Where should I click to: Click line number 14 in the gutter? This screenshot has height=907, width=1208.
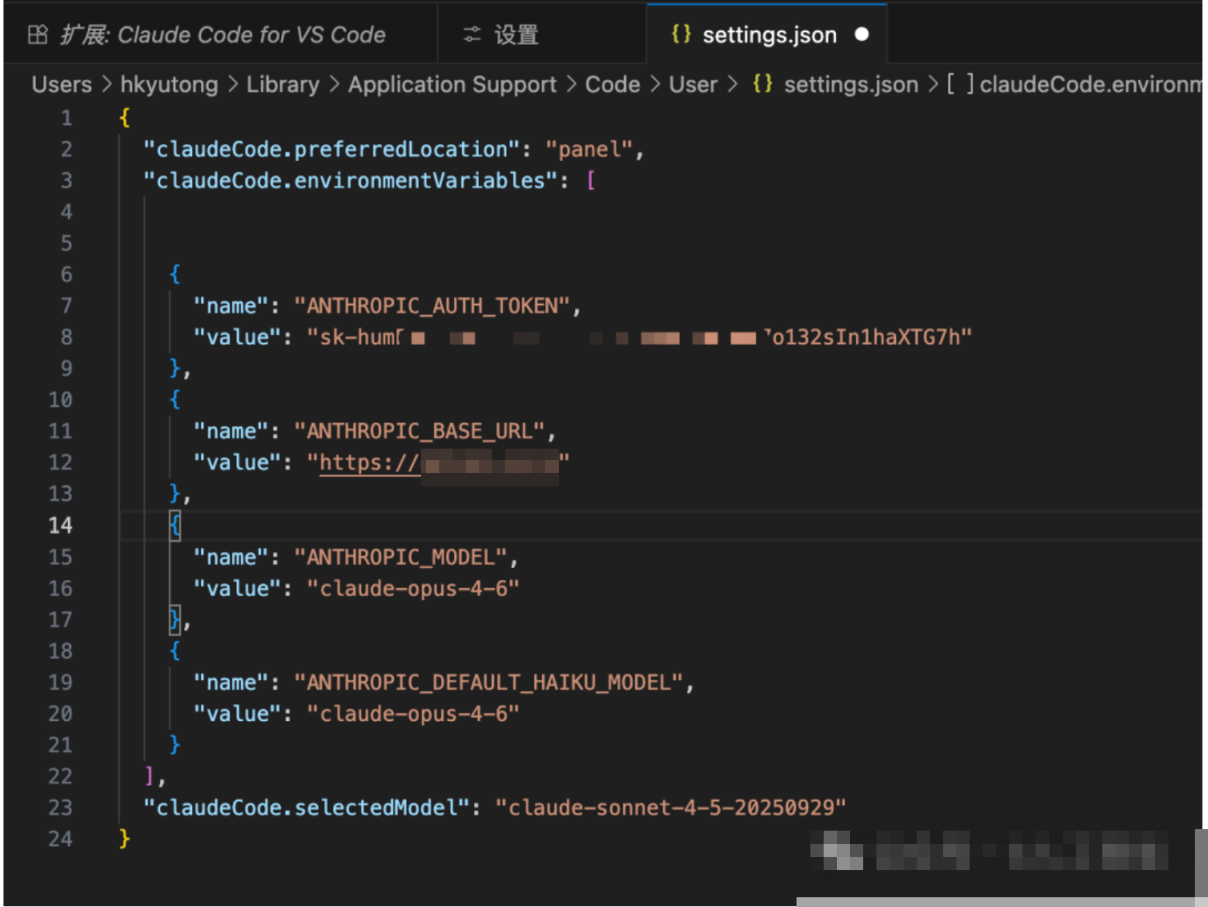point(60,525)
